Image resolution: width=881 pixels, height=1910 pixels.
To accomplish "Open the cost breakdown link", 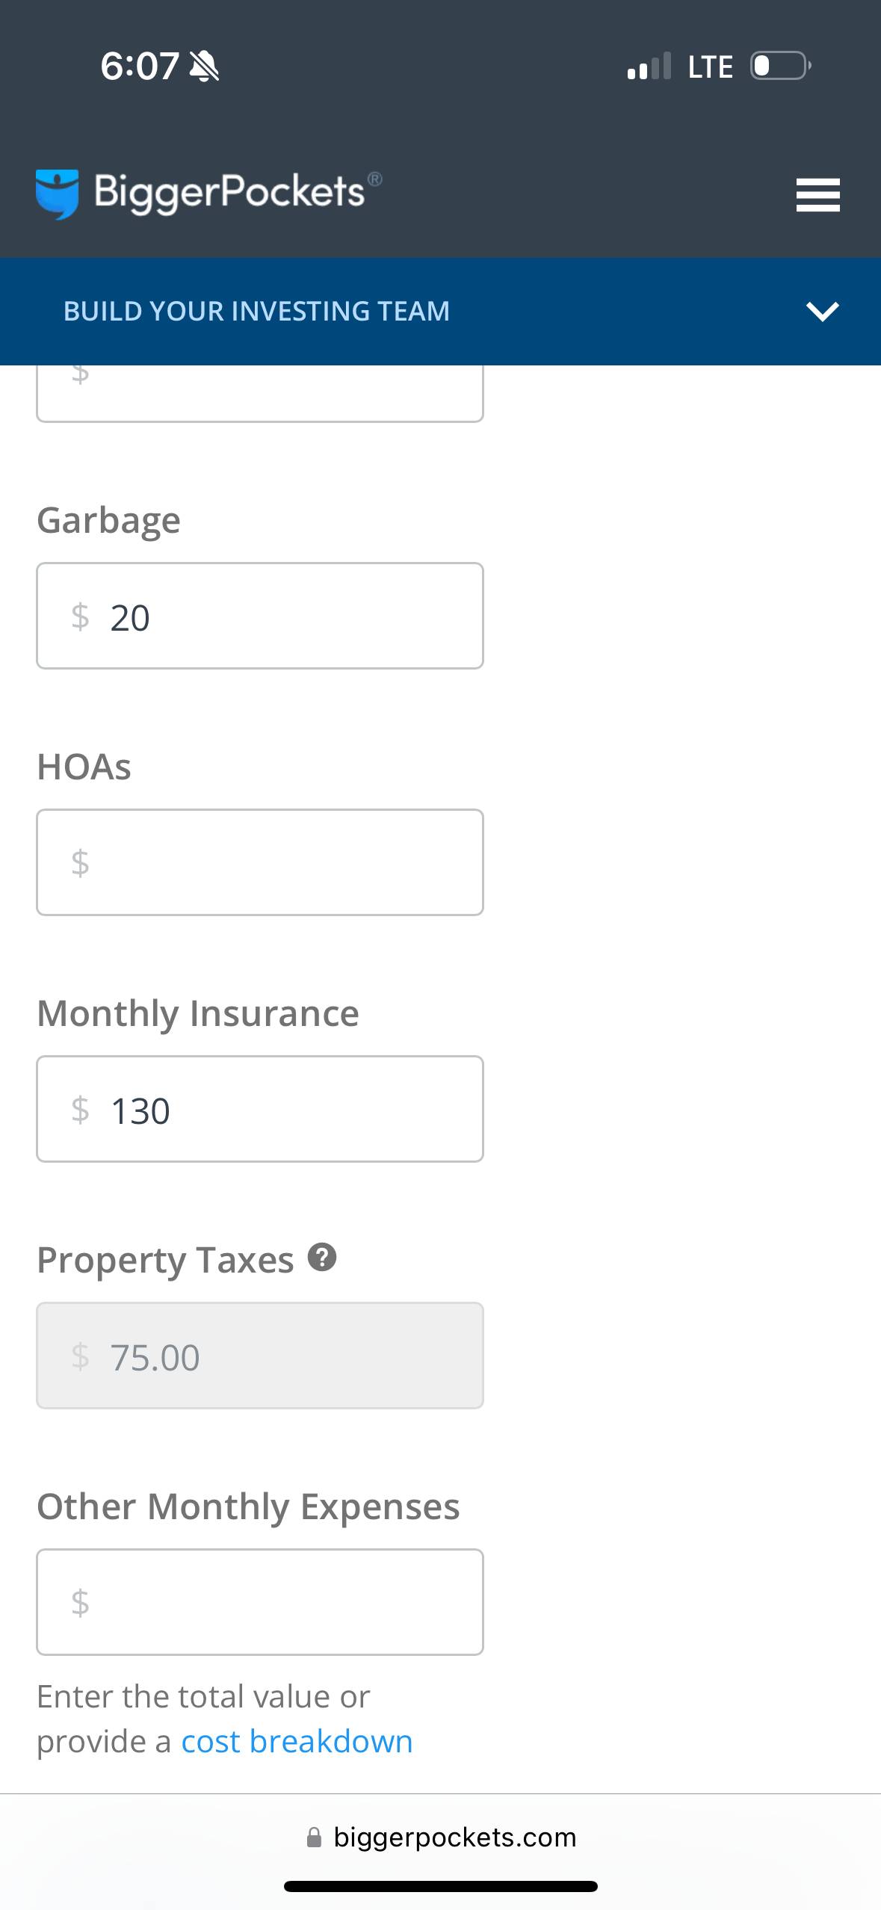I will pyautogui.click(x=297, y=1741).
